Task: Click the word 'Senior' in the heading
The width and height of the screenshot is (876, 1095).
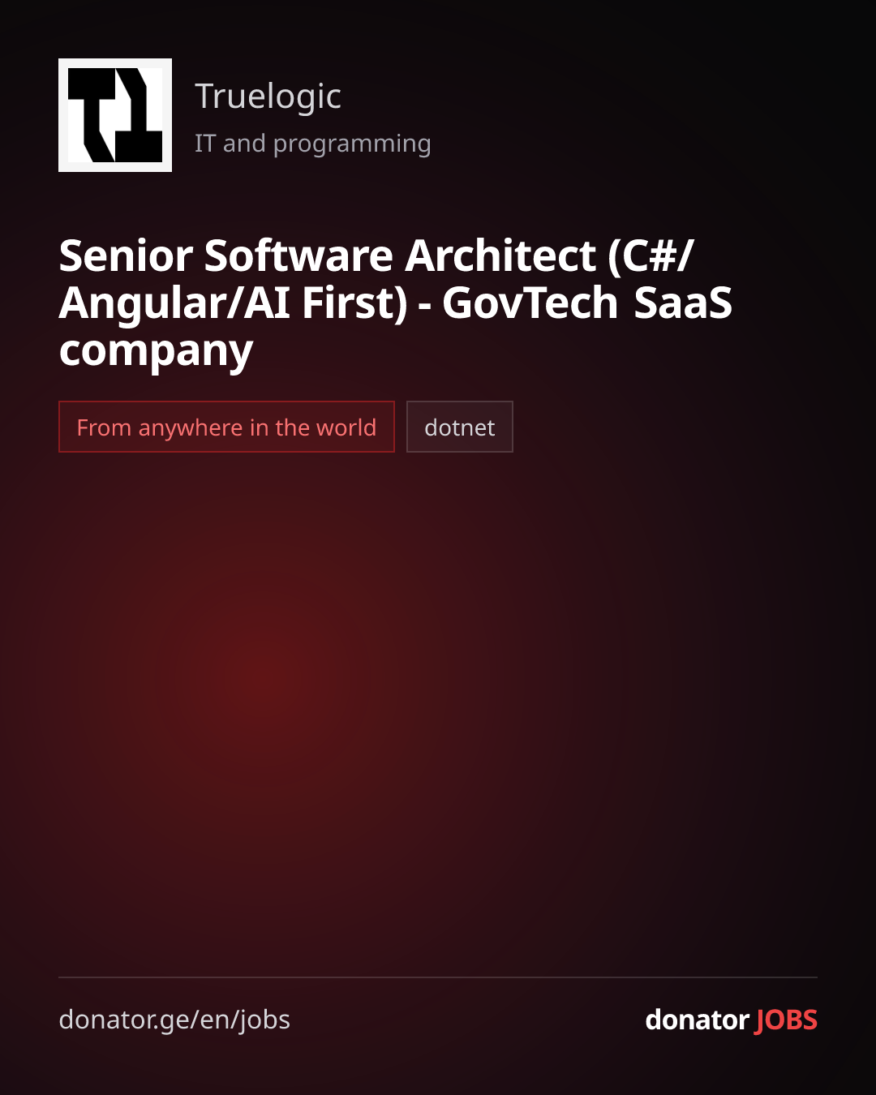Action: [x=126, y=256]
